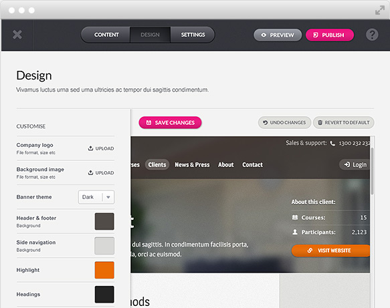Upload a Company logo file
The width and height of the screenshot is (390, 308).
pos(101,148)
